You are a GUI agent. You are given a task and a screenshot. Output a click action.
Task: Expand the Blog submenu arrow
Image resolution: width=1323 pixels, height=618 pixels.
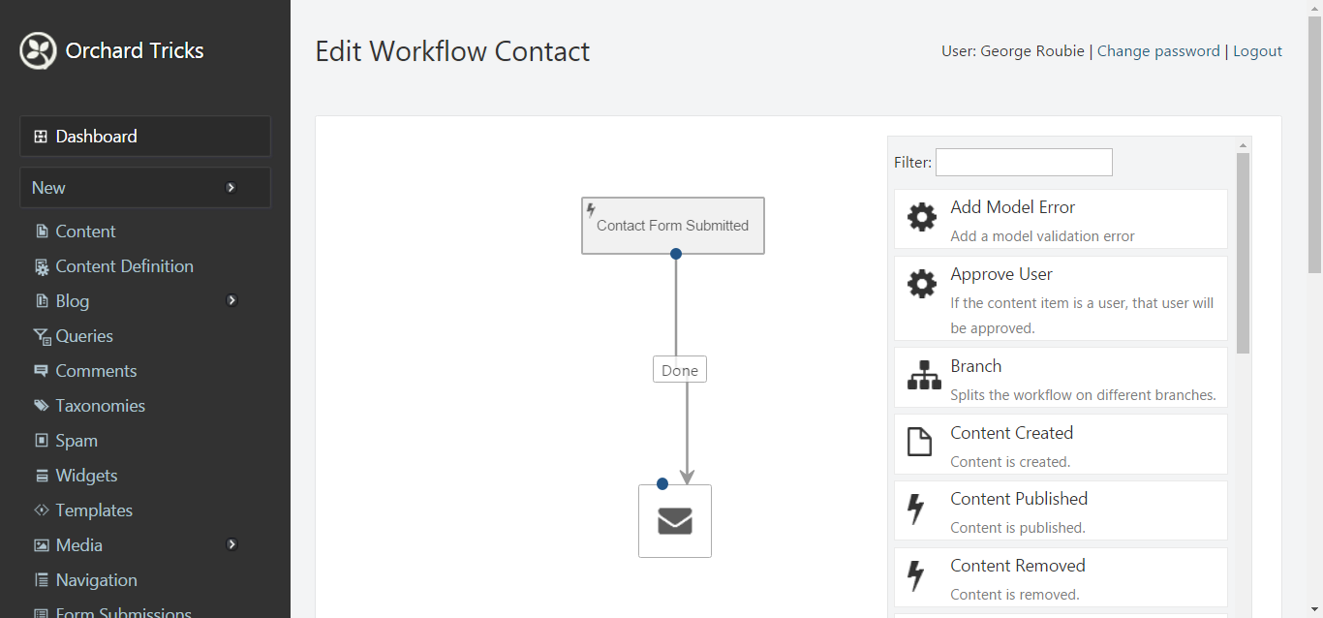[231, 300]
